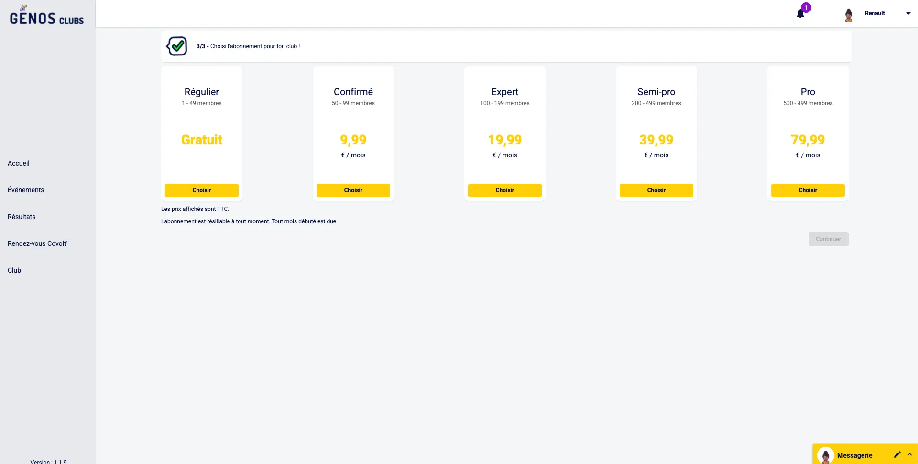Open the Renault user dropdown arrow
The image size is (918, 464).
[x=908, y=13]
